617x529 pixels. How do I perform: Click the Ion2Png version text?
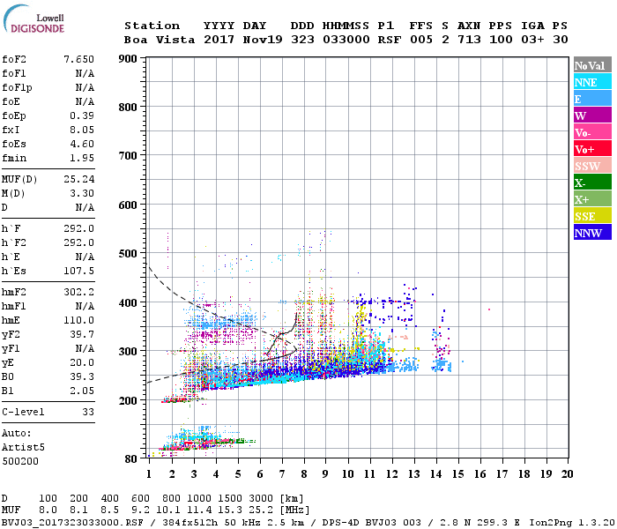tap(572, 523)
